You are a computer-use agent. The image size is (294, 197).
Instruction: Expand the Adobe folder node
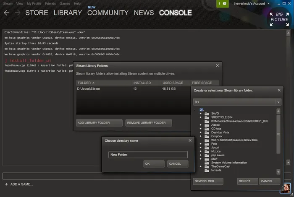click(x=200, y=125)
